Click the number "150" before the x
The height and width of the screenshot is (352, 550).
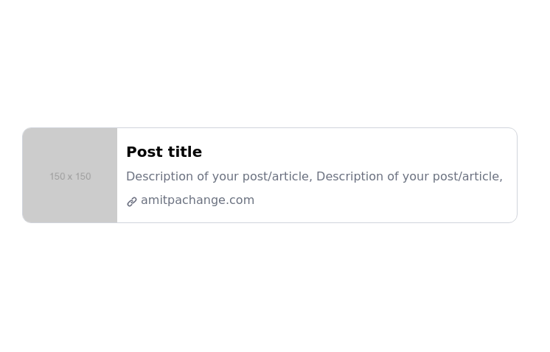pyautogui.click(x=58, y=177)
